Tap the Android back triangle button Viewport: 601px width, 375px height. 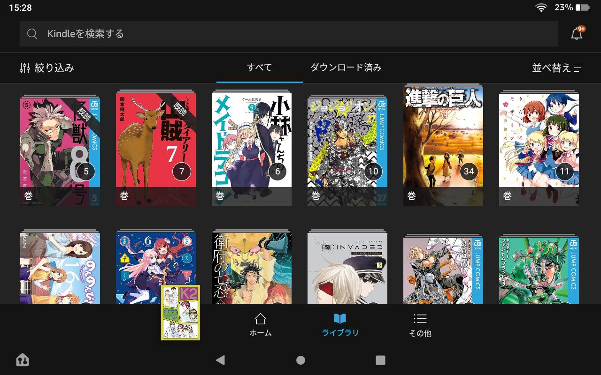[220, 360]
